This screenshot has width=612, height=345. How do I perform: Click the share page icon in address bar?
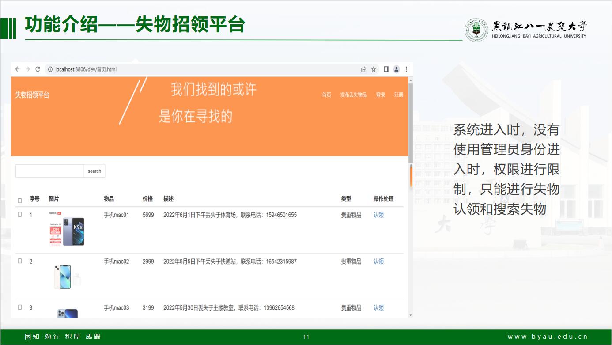click(363, 69)
